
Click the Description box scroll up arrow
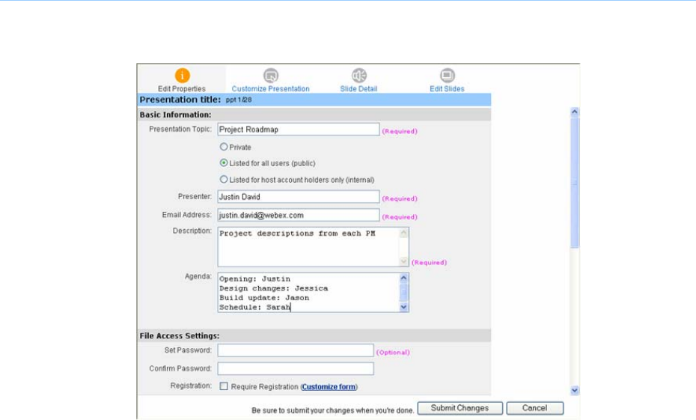(x=403, y=233)
